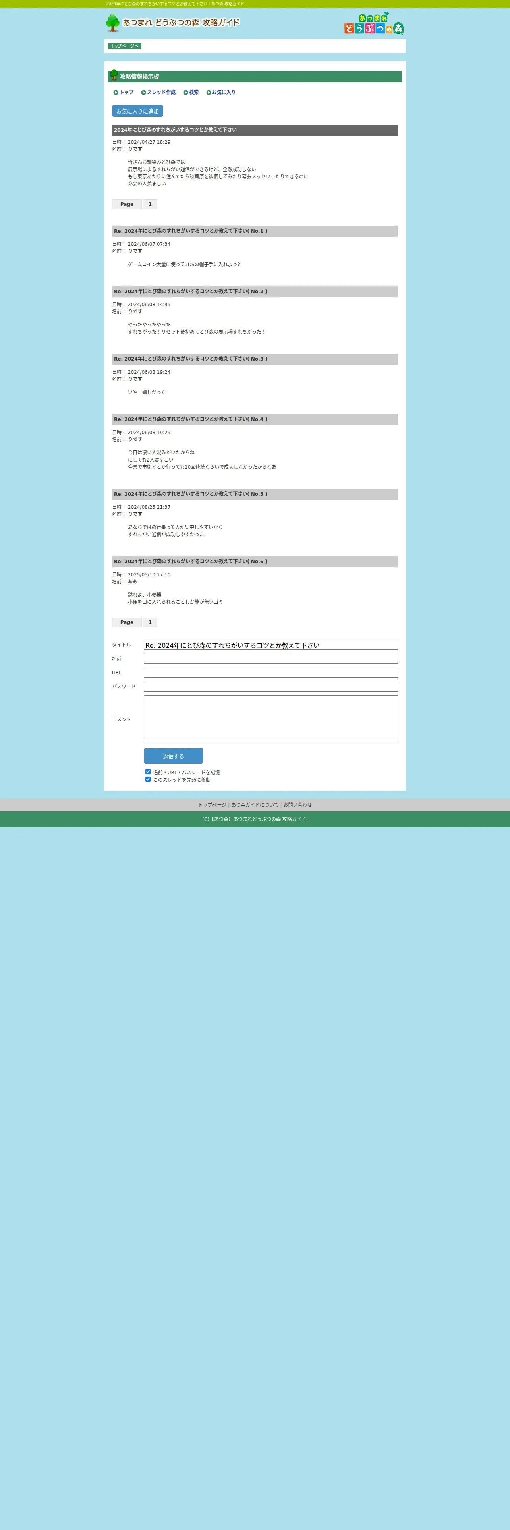Viewport: 510px width, 1530px height.
Task: Click the text やったやったやった
Action: (x=149, y=325)
